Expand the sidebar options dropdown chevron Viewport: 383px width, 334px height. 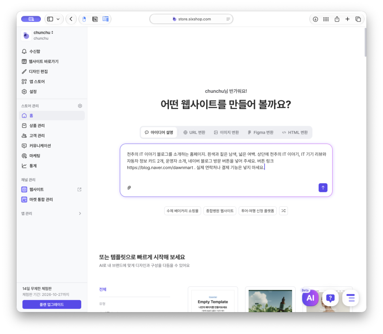tap(58, 19)
